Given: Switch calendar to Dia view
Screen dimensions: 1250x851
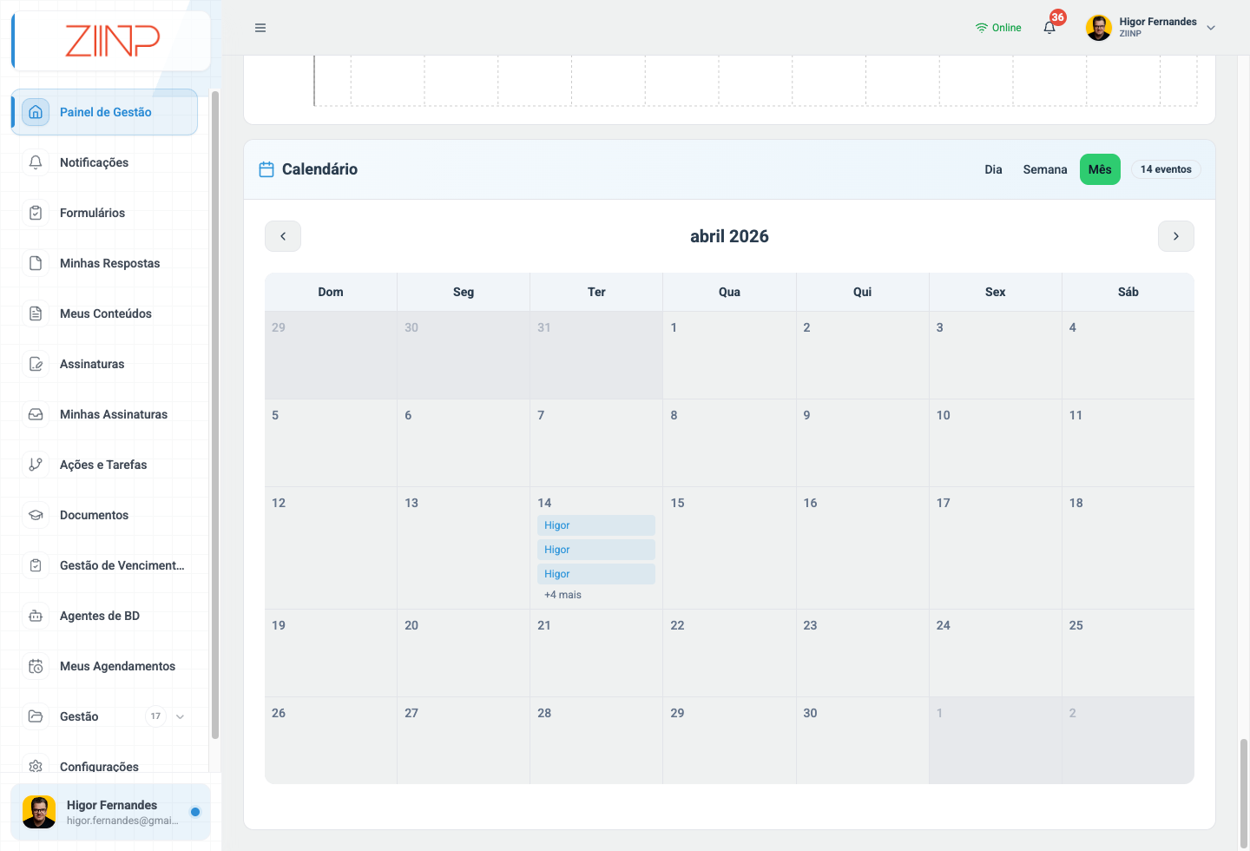Looking at the screenshot, I should pos(994,169).
